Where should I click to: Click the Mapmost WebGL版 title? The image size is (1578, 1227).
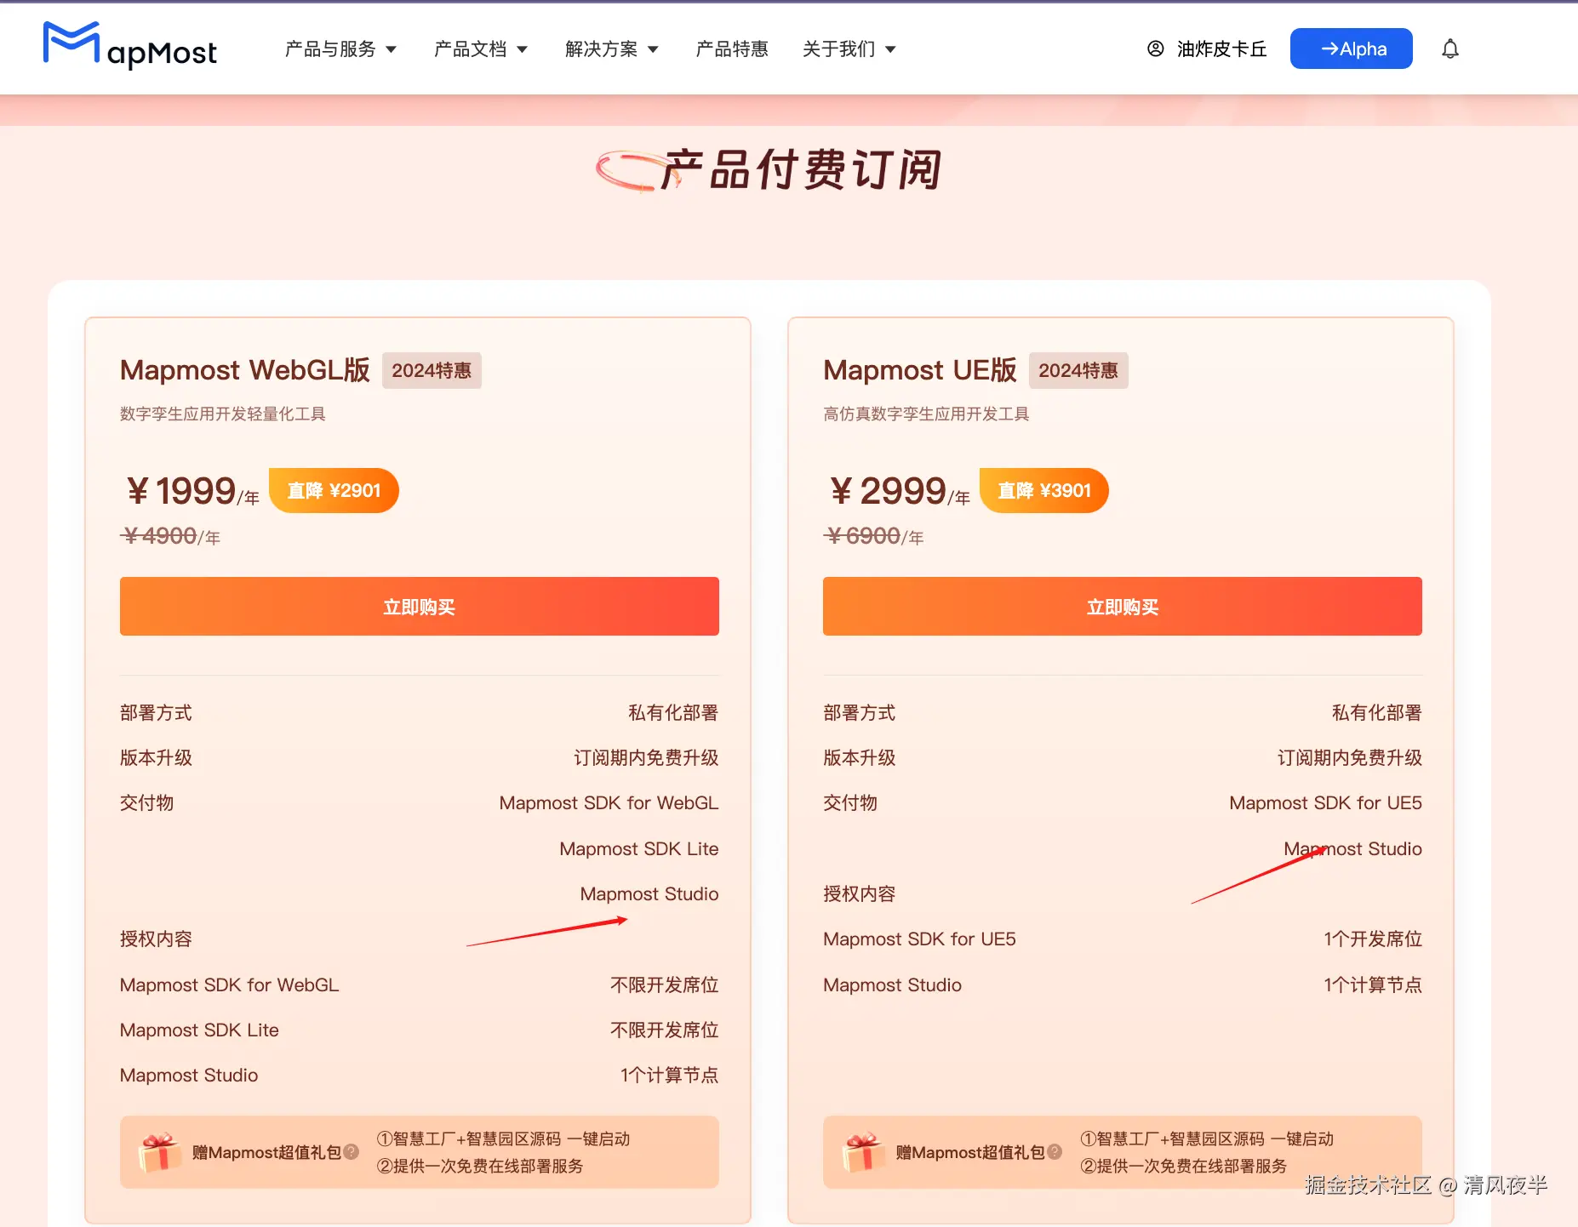pyautogui.click(x=245, y=370)
